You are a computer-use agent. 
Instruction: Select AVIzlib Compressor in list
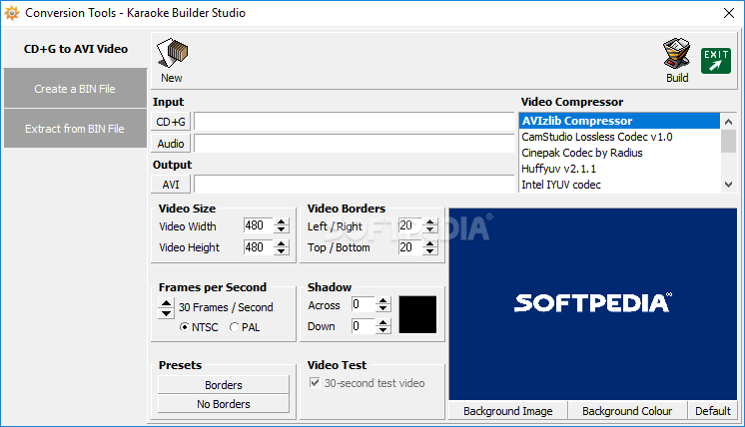coord(619,121)
